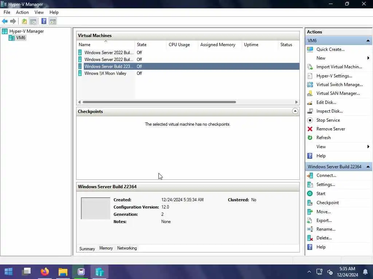Click the Help icon under VM6 actions
Screen dimensions: 373x279
(310, 156)
